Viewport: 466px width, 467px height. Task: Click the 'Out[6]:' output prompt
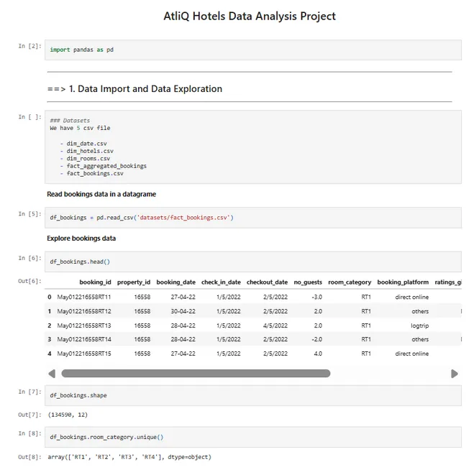pos(29,281)
